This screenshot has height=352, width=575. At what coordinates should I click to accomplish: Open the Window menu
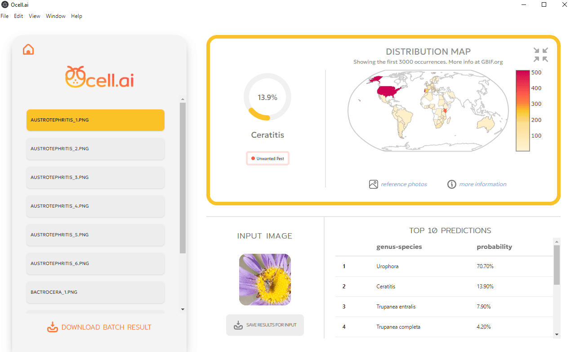55,16
